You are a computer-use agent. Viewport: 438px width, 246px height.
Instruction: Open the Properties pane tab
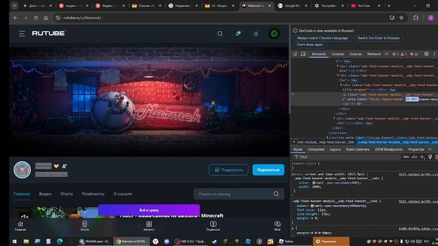tap(416, 150)
